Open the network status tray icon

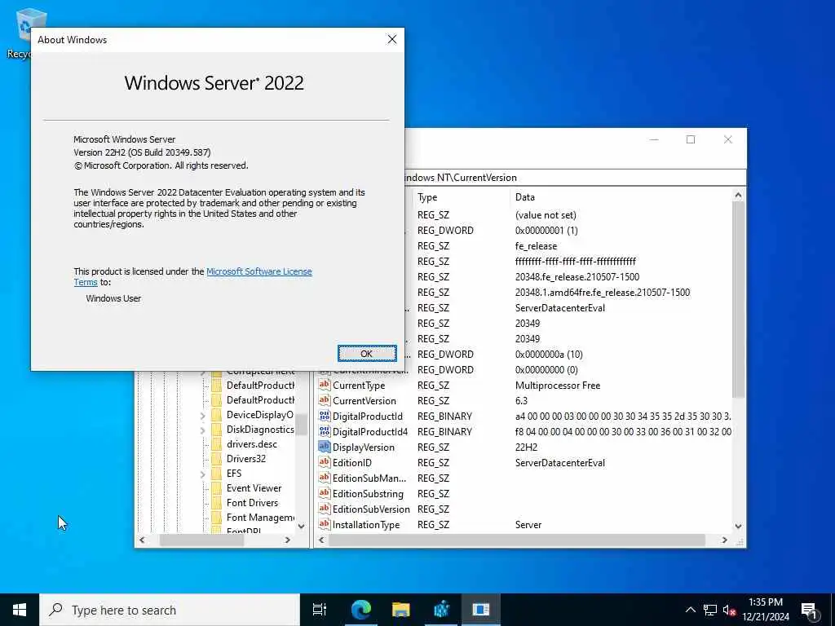click(710, 610)
